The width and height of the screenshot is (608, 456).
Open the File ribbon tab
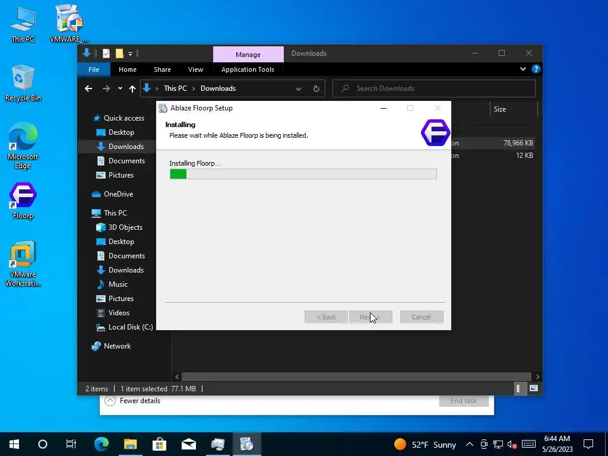[x=94, y=69]
